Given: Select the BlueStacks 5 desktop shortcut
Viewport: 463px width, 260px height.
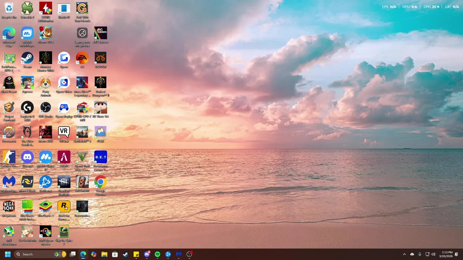Looking at the screenshot, I should [x=46, y=209].
